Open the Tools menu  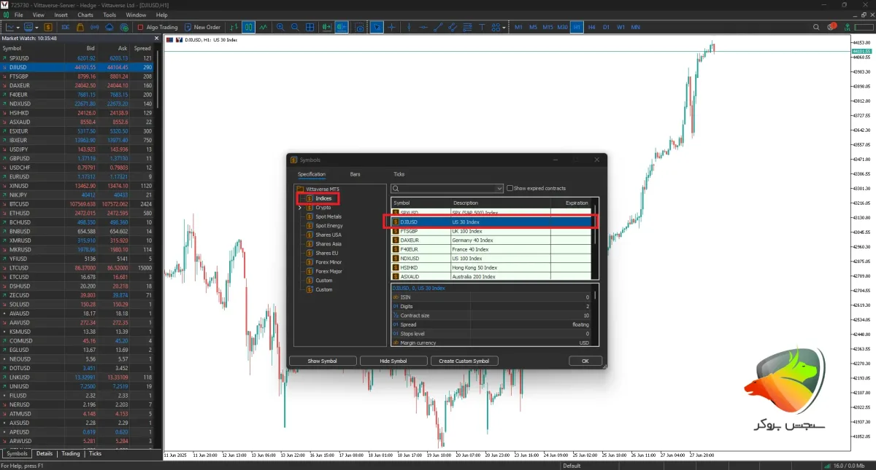click(x=109, y=15)
